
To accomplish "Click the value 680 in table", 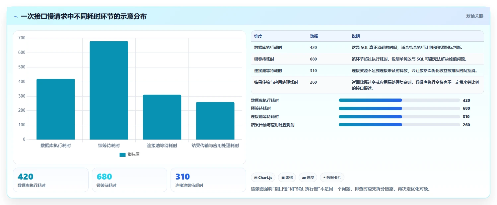I will (313, 59).
